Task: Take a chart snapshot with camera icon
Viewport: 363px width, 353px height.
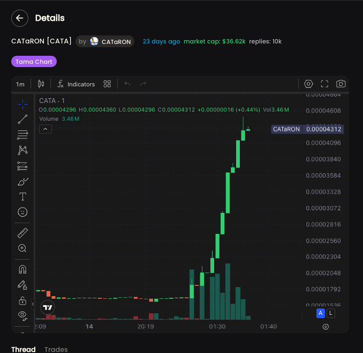Action: (341, 84)
